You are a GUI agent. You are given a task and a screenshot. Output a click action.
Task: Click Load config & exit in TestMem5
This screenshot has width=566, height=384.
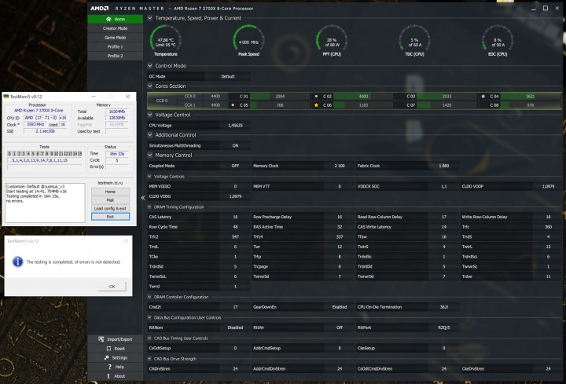(110, 208)
